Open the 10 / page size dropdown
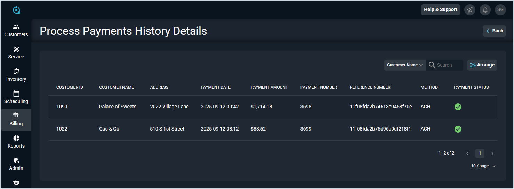This screenshot has height=189, width=514. point(483,166)
